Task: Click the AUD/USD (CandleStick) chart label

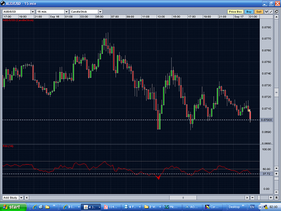Action: [x=18, y=20]
